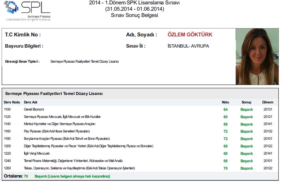Click term 20132 in row 1160
Image resolution: width=281 pixels, height=183 pixels.
268,131
